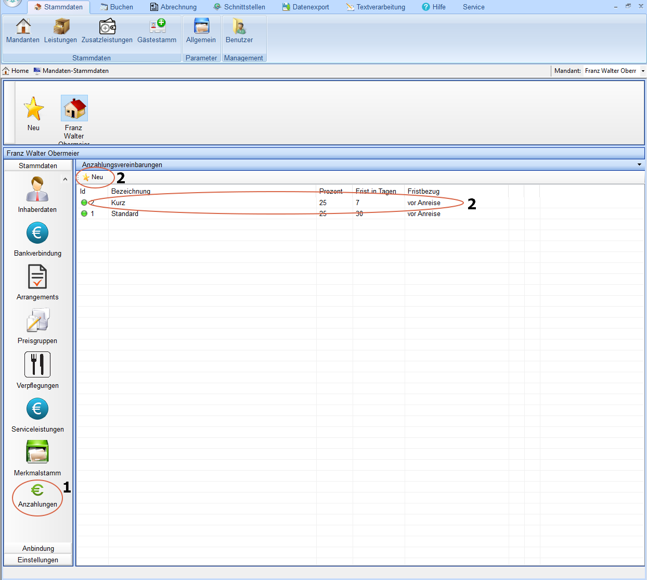Create a new Mandant with star icon
The width and height of the screenshot is (647, 580).
click(x=34, y=114)
